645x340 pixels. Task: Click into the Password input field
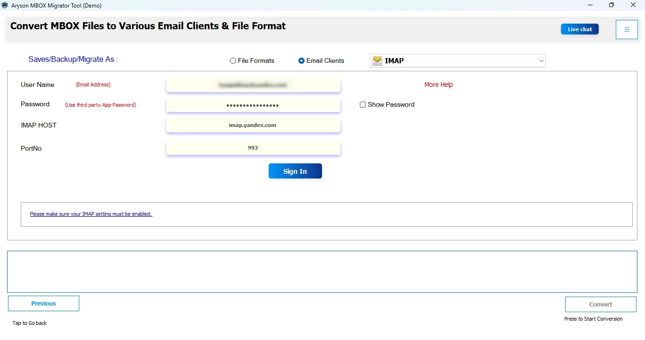point(253,105)
